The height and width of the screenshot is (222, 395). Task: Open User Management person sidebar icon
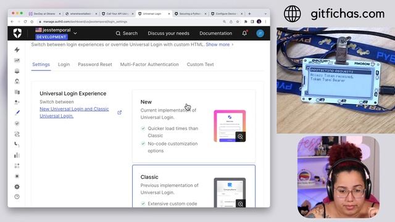click(x=17, y=102)
